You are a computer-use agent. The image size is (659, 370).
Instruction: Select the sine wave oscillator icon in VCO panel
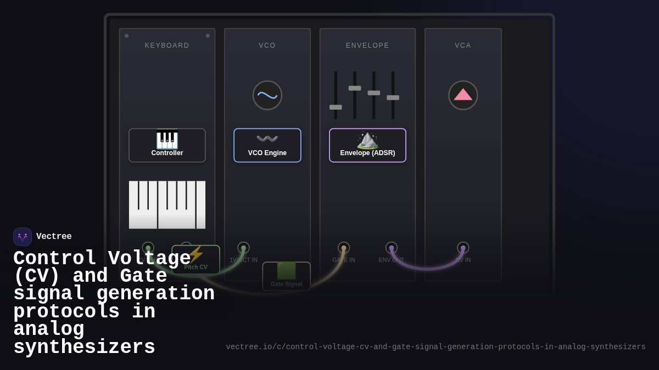point(267,95)
